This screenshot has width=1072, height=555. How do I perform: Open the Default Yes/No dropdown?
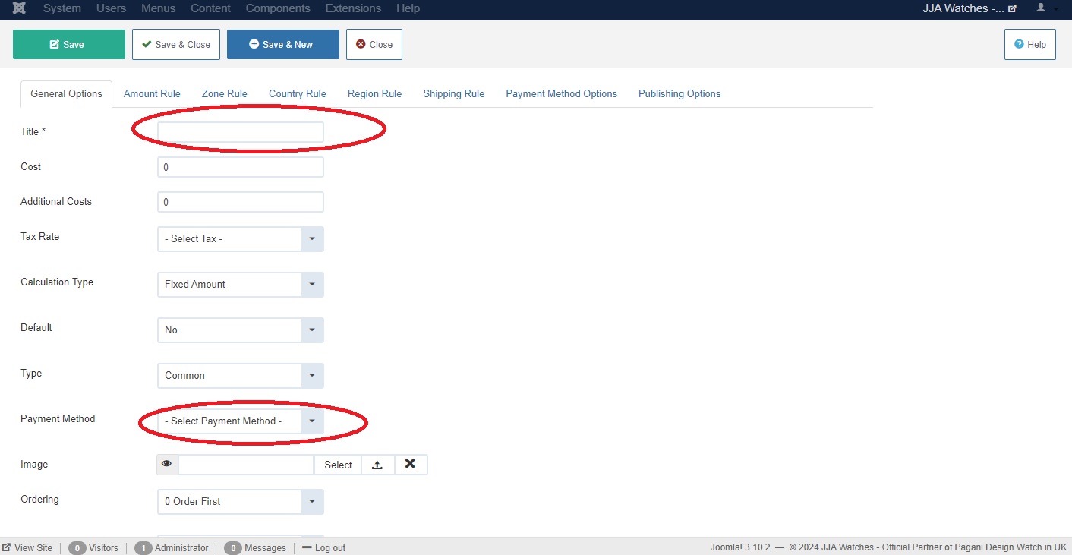[x=240, y=330]
